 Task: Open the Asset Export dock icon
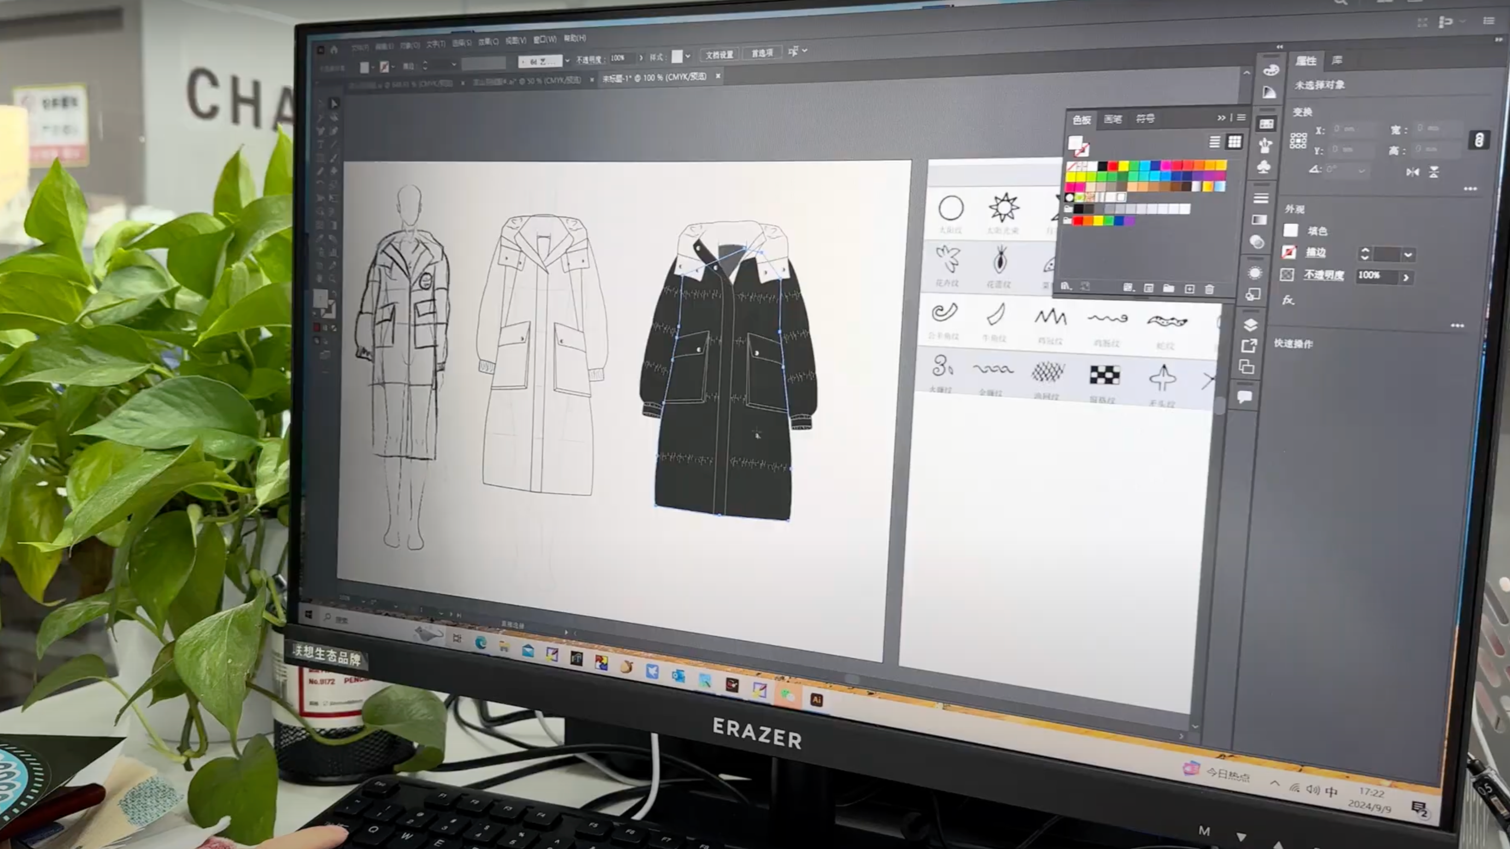click(x=1249, y=346)
